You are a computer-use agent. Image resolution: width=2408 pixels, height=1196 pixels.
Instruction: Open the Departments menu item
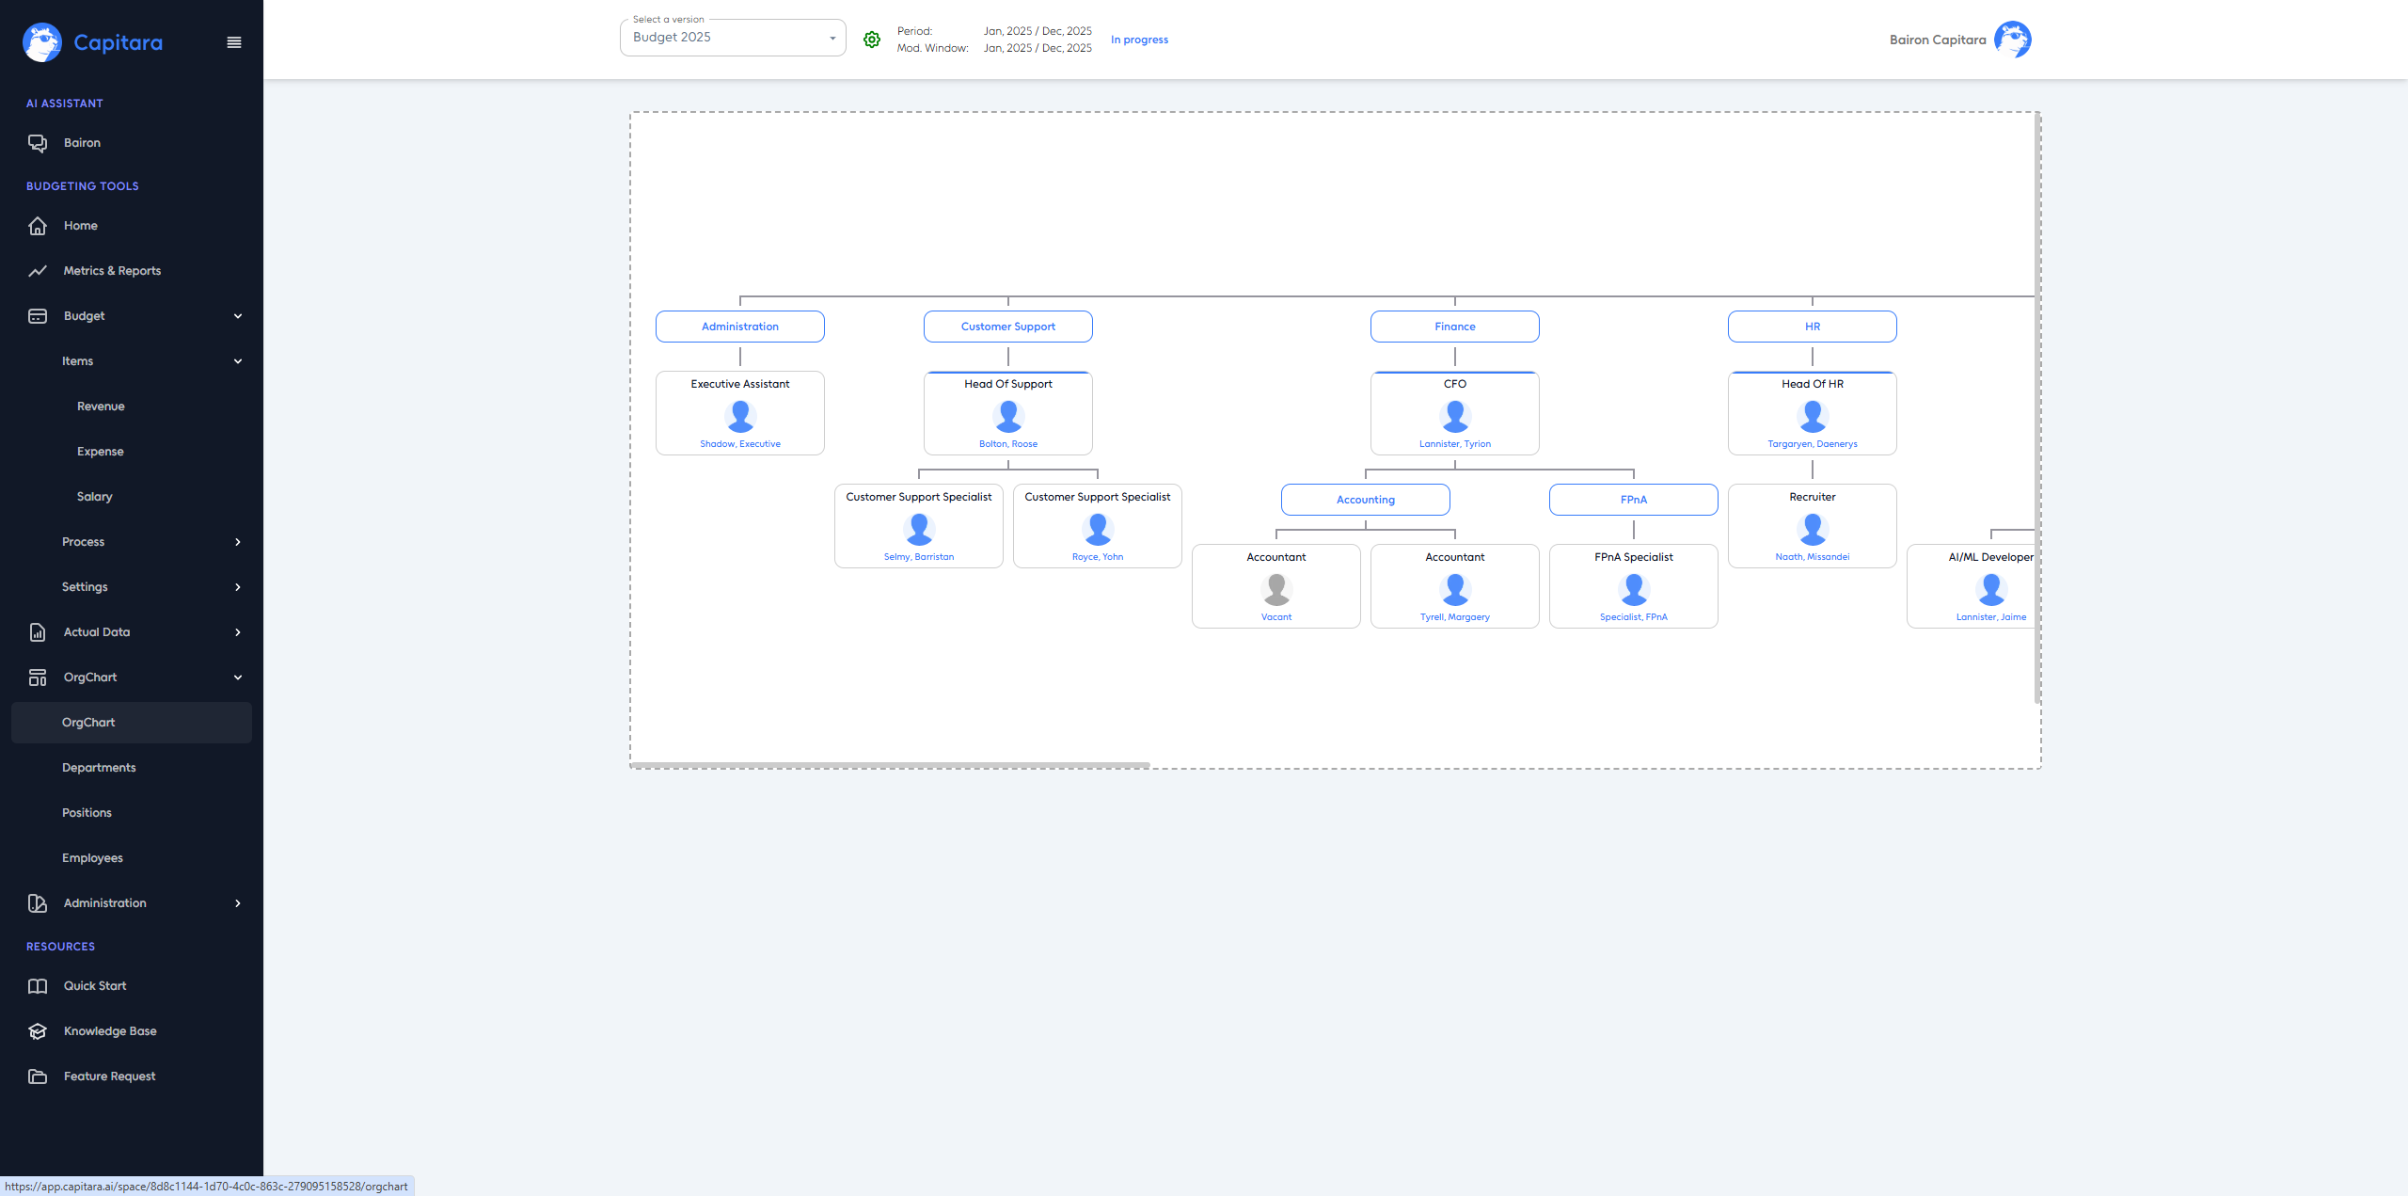(x=99, y=768)
